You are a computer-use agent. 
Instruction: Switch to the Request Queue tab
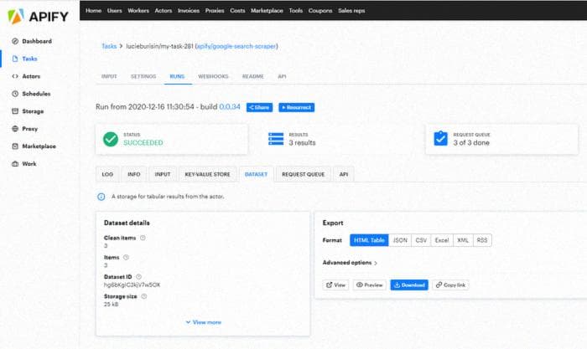[303, 174]
